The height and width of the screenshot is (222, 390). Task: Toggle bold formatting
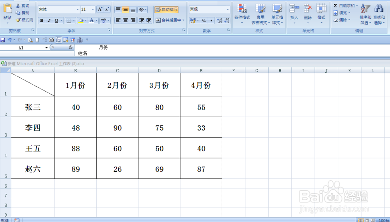[42, 21]
